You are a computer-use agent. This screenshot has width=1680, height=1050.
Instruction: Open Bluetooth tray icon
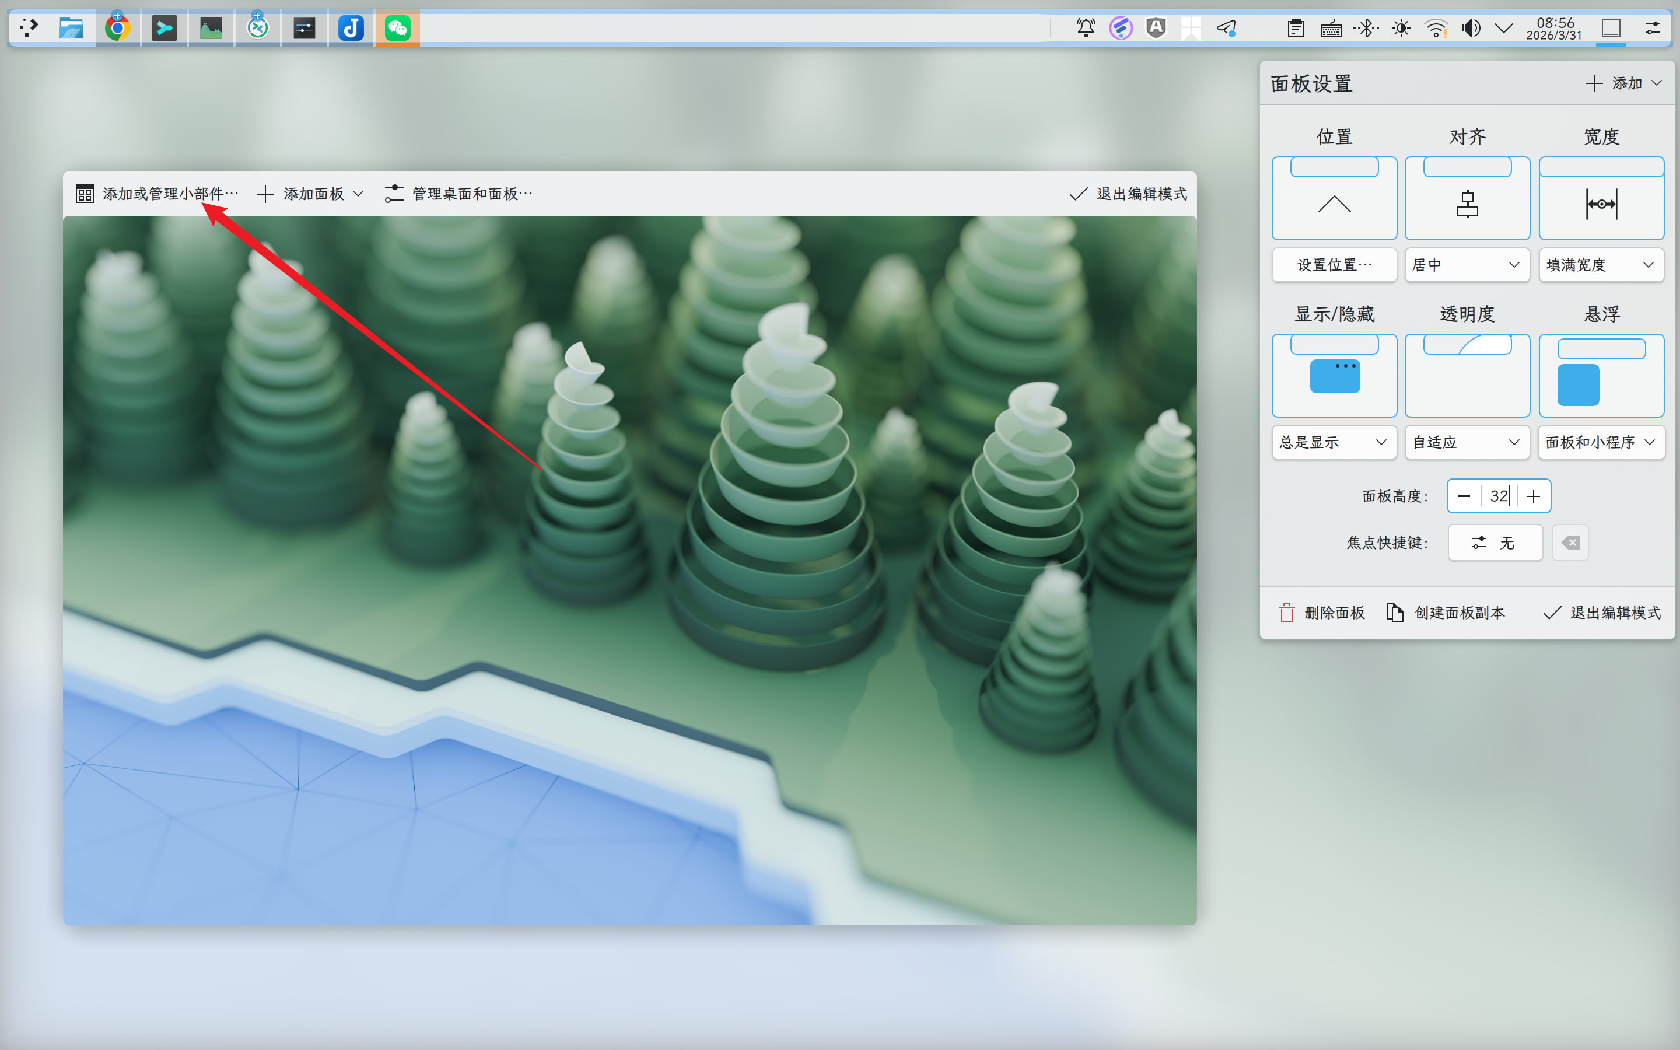point(1366,29)
